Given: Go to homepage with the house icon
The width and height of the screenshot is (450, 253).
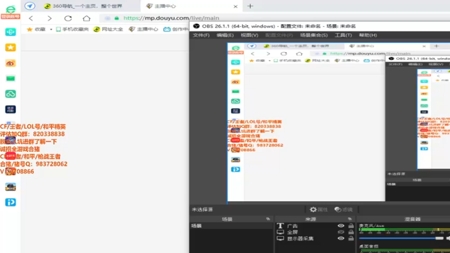Looking at the screenshot, I should pyautogui.click(x=87, y=19).
